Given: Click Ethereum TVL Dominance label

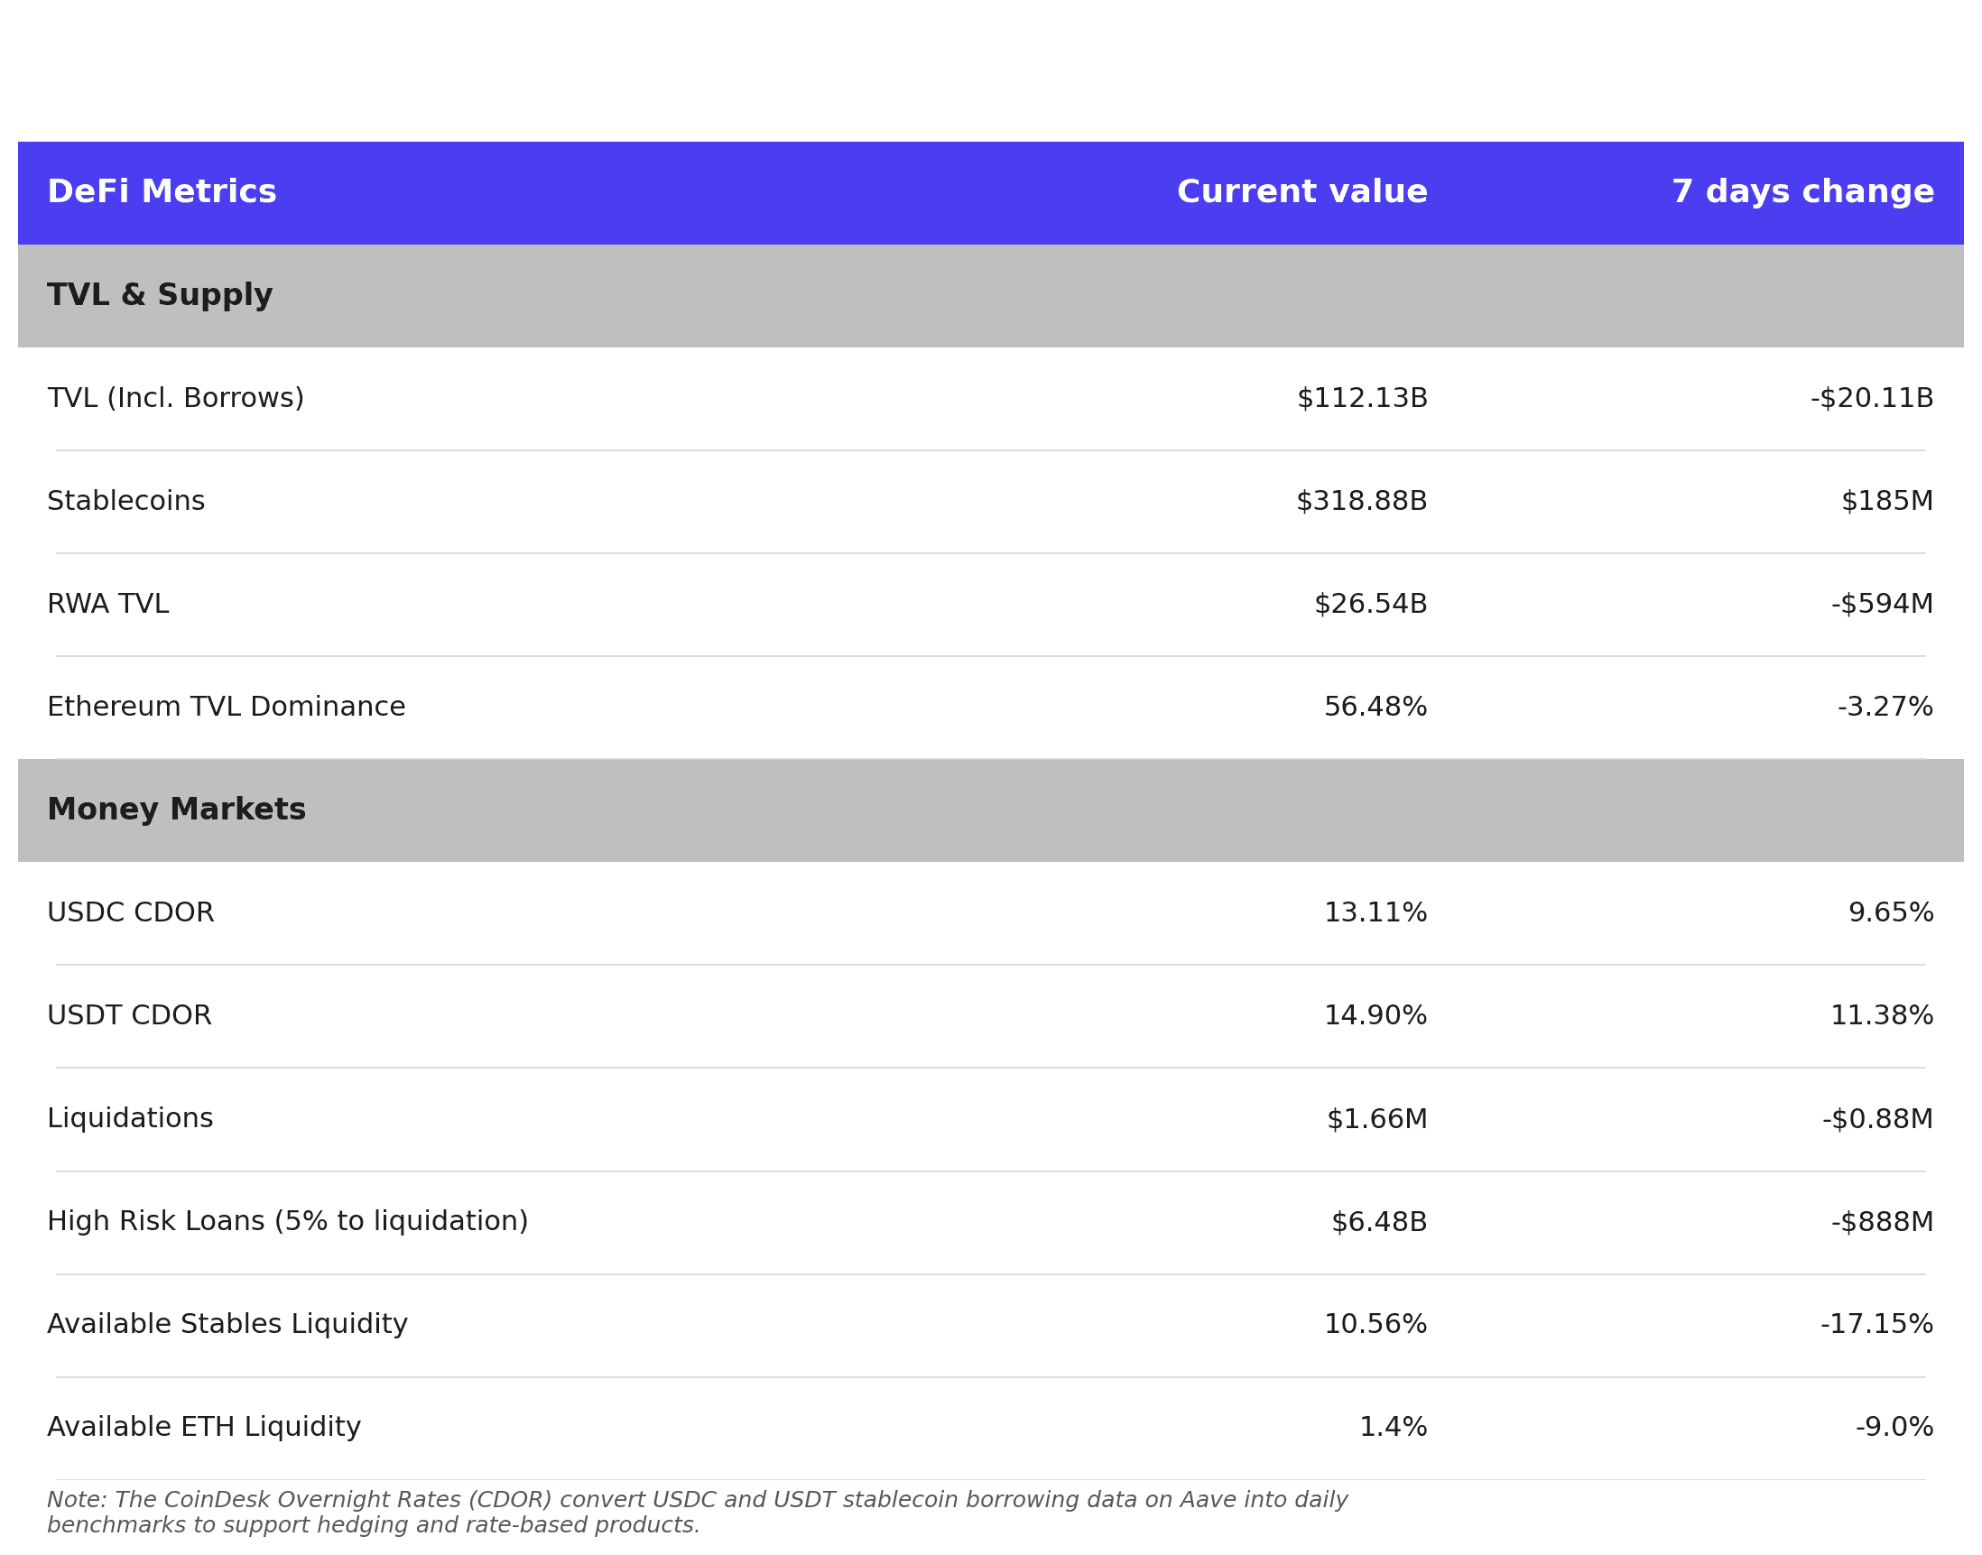Looking at the screenshot, I should [x=226, y=707].
